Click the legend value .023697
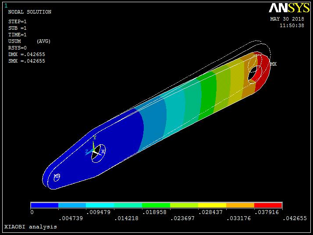 [182, 218]
